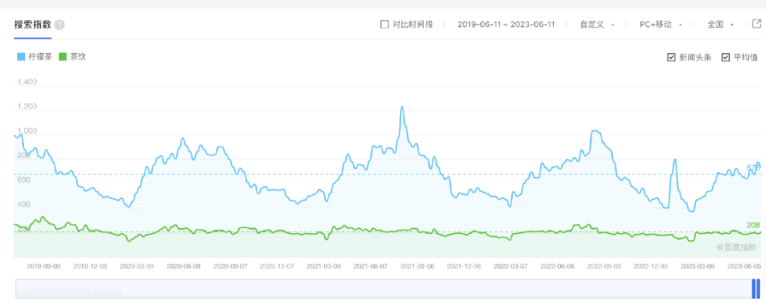766x304 pixels.
Task: Open the 自定义 time range dropdown
Action: [596, 24]
